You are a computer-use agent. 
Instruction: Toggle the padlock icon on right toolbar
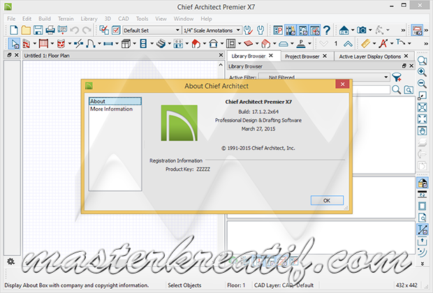click(x=423, y=183)
